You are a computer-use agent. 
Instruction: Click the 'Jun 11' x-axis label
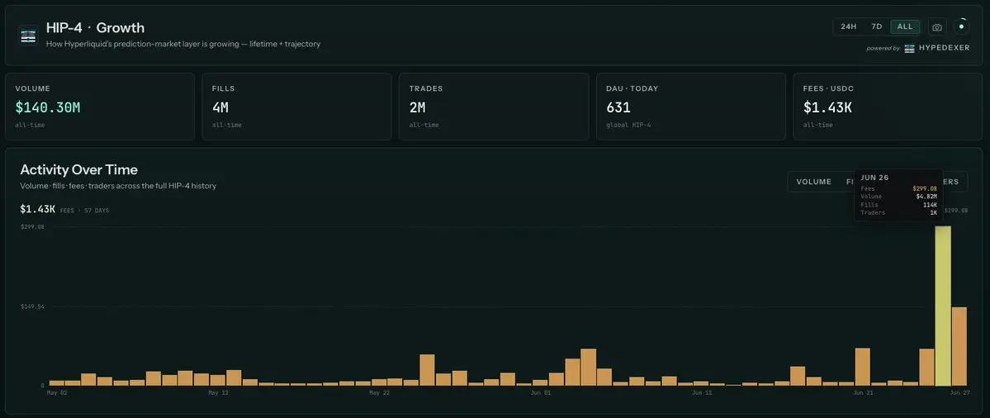pyautogui.click(x=702, y=392)
